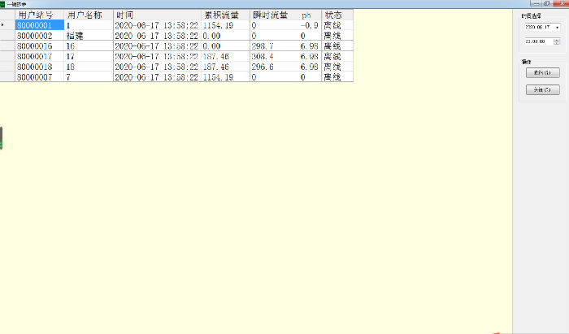The image size is (569, 334).
Task: Click the 时间 column header
Action: pyautogui.click(x=156, y=15)
